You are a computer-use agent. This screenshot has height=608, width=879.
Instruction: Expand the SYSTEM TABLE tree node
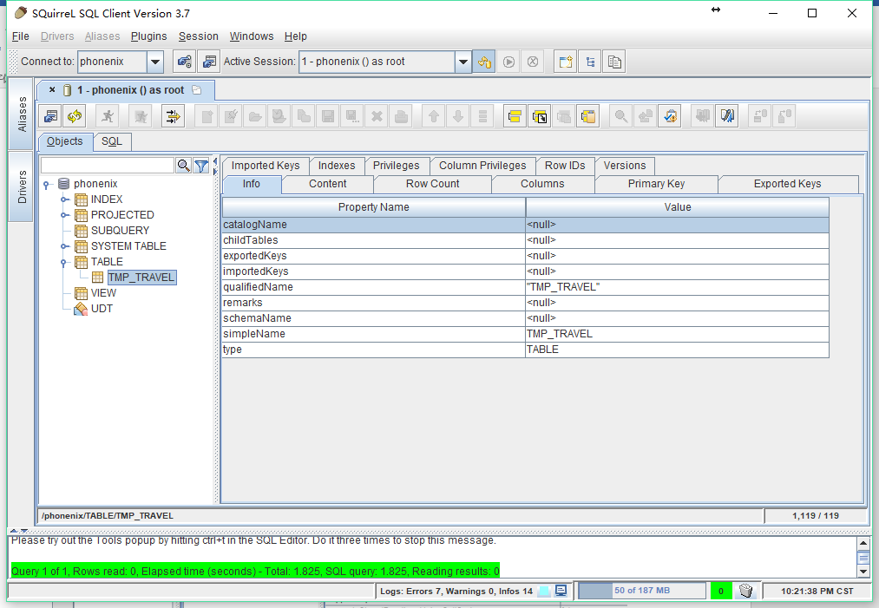click(x=65, y=246)
